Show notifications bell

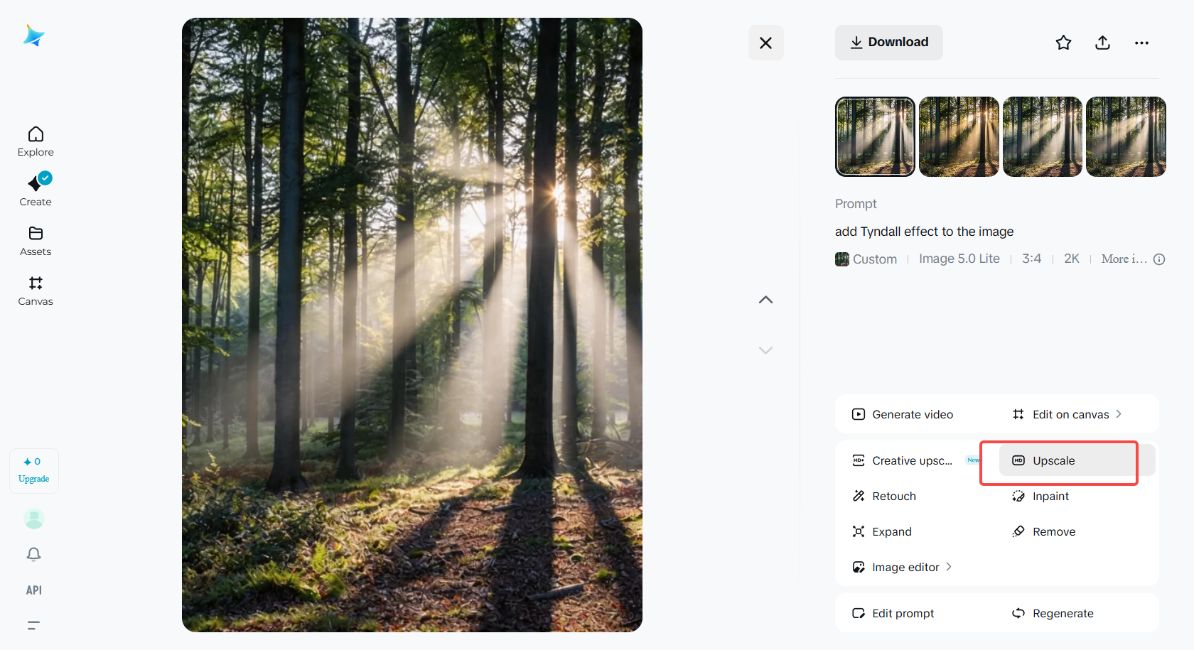33,554
